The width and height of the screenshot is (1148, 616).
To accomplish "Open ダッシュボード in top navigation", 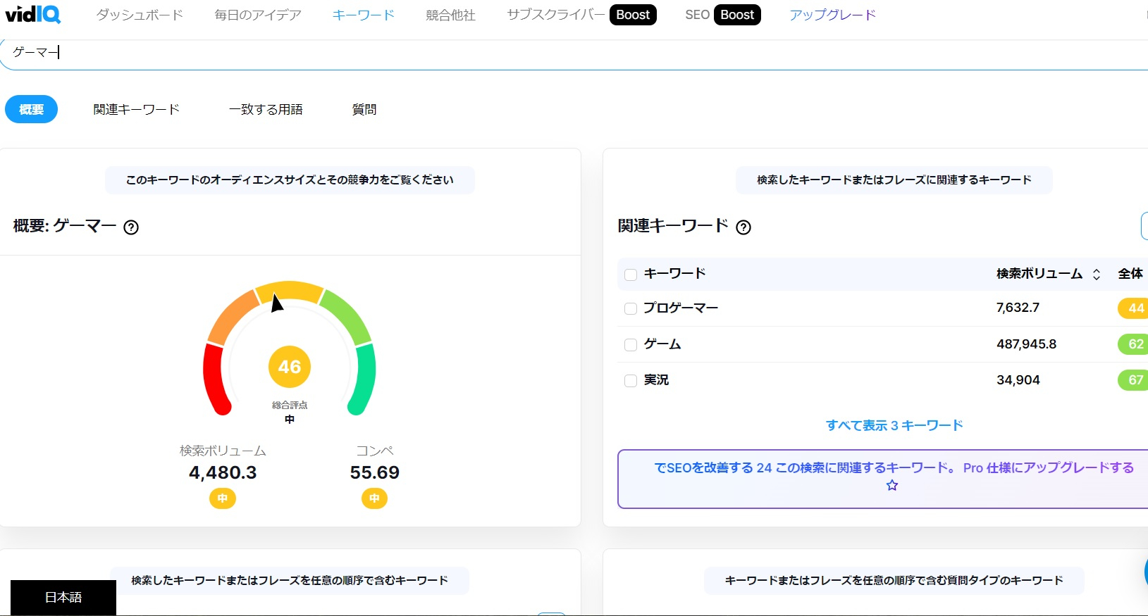I will click(140, 15).
